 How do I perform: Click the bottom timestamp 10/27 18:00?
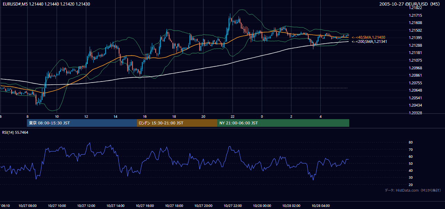coord(174,206)
